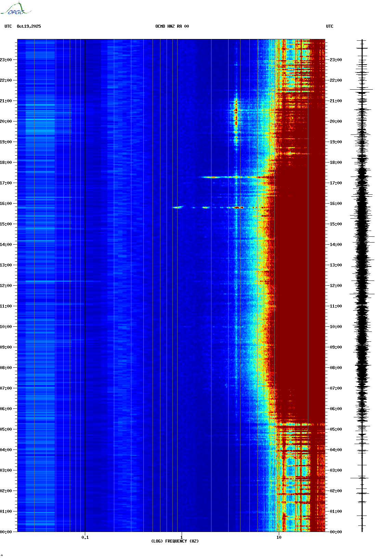Click the UTC label beside the date
This screenshot has width=377, height=559.
coord(8,26)
